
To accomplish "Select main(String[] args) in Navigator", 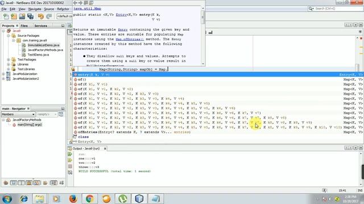I will [30, 125].
